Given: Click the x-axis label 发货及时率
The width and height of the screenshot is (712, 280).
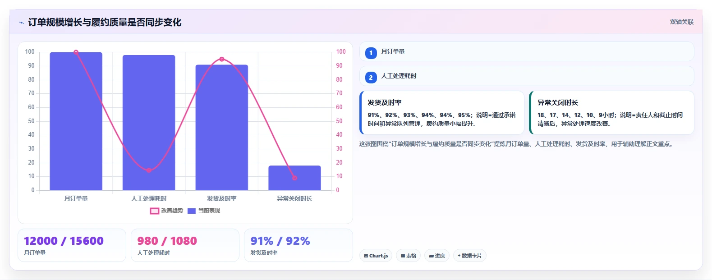Looking at the screenshot, I should pyautogui.click(x=221, y=198).
